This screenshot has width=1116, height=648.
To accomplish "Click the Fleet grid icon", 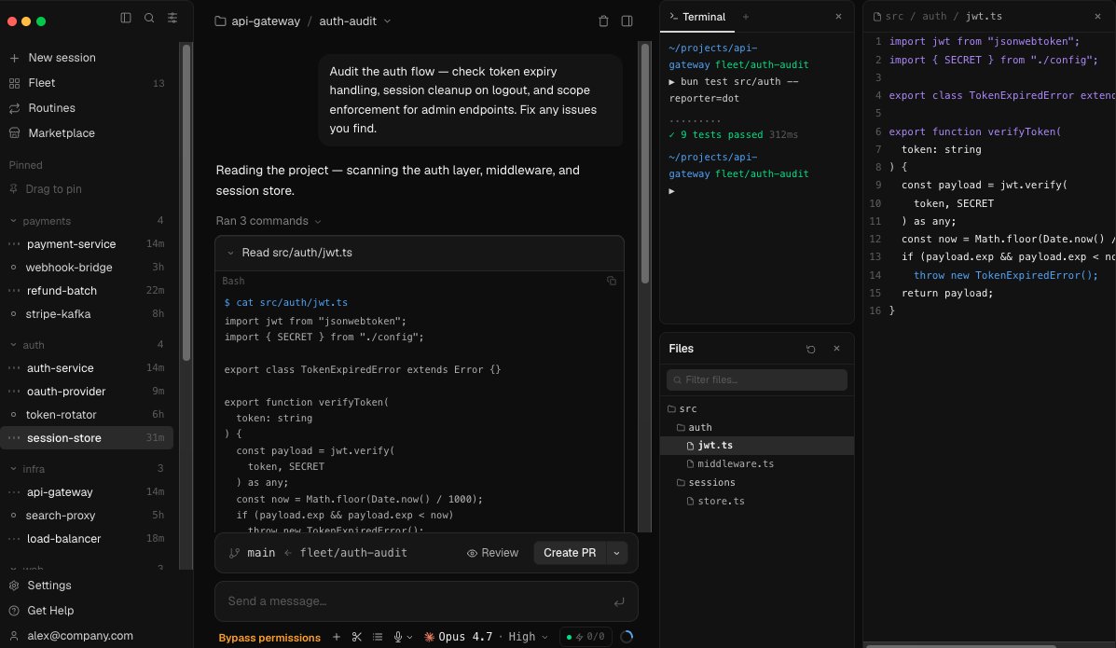I will pyautogui.click(x=14, y=83).
